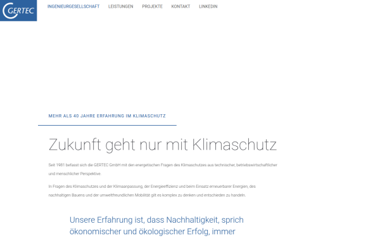This screenshot has height=238, width=380.
Task: Click the GERTEC logo
Action: click(x=18, y=10)
